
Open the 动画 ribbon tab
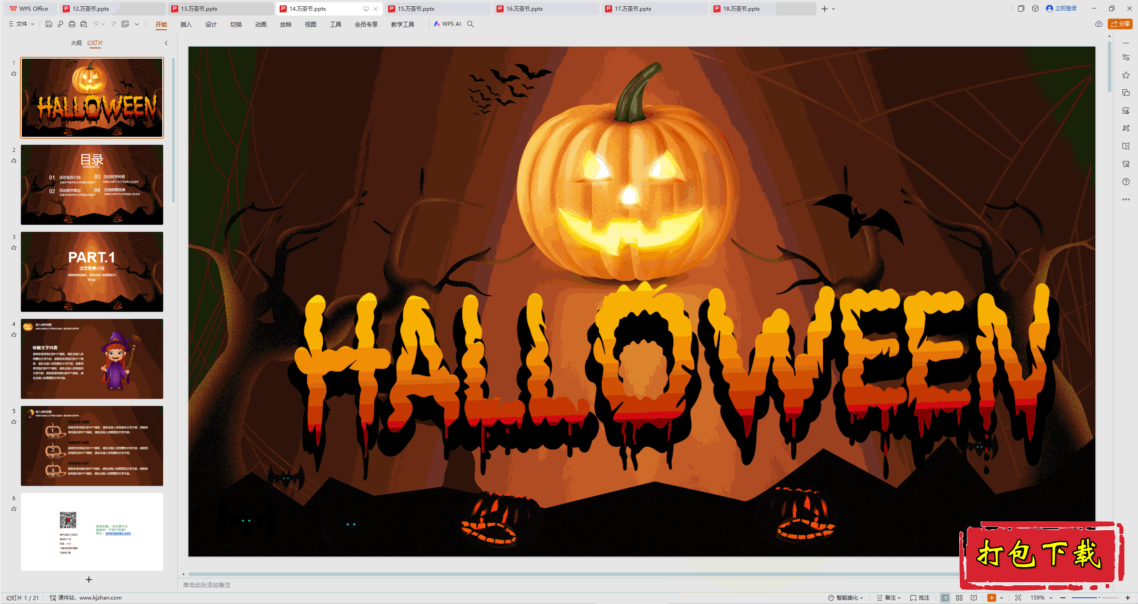(260, 24)
